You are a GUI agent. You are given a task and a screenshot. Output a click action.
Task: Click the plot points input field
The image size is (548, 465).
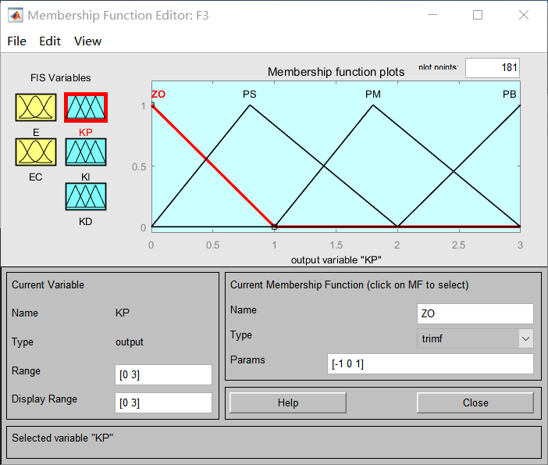pos(493,68)
